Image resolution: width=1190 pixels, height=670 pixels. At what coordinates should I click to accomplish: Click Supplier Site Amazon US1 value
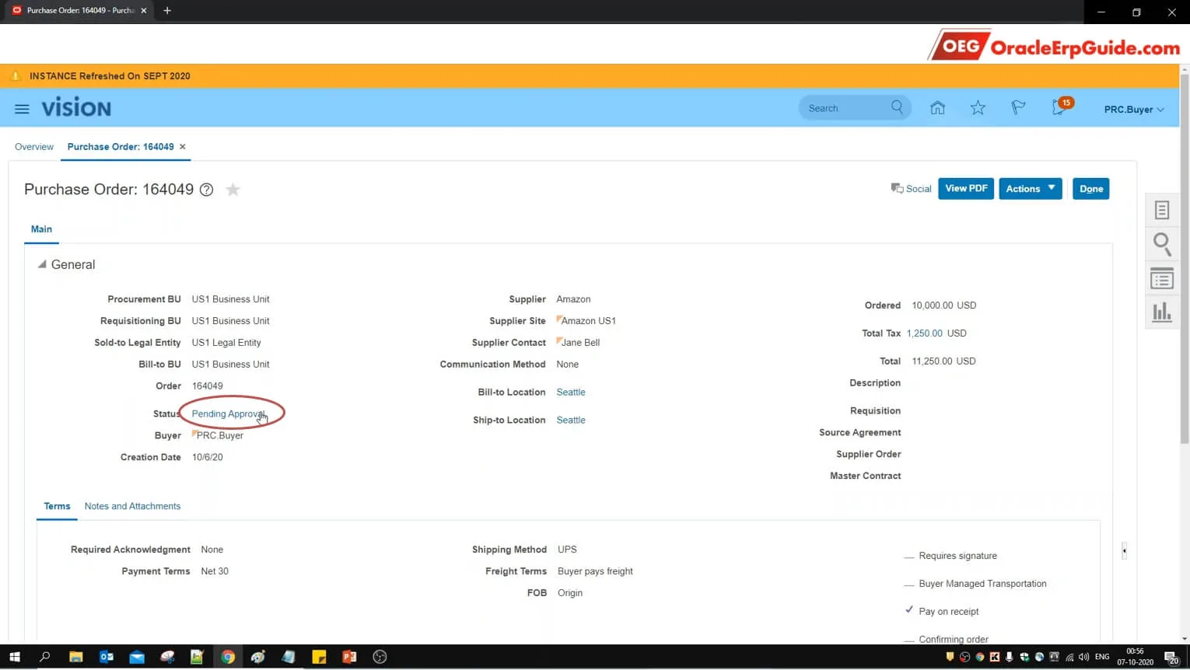click(588, 321)
